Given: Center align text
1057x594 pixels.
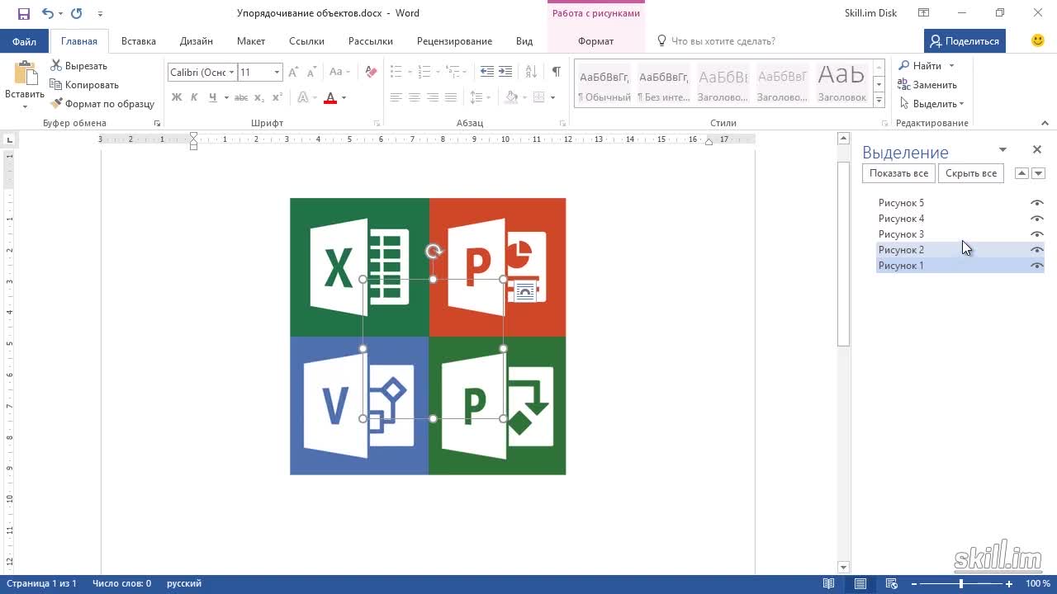Looking at the screenshot, I should point(414,97).
